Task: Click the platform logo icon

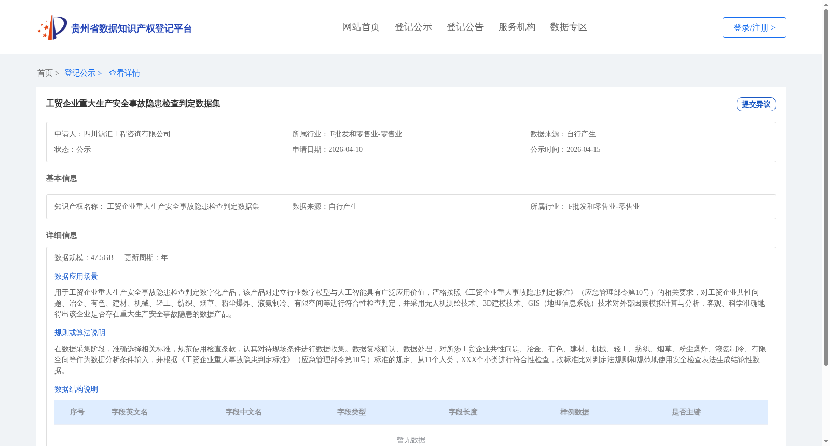Action: click(52, 27)
